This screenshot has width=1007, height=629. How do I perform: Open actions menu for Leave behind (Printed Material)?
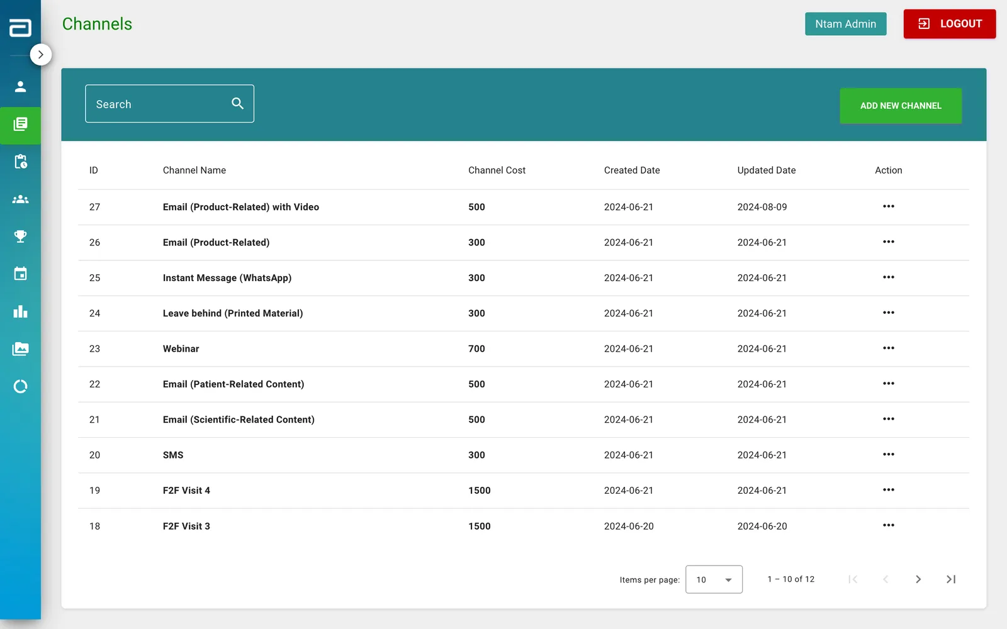coord(888,313)
